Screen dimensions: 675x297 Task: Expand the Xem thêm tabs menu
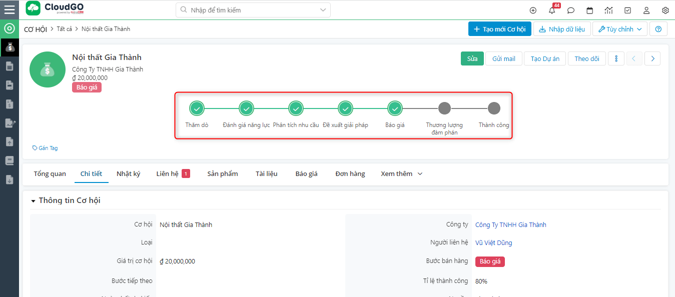pyautogui.click(x=401, y=174)
